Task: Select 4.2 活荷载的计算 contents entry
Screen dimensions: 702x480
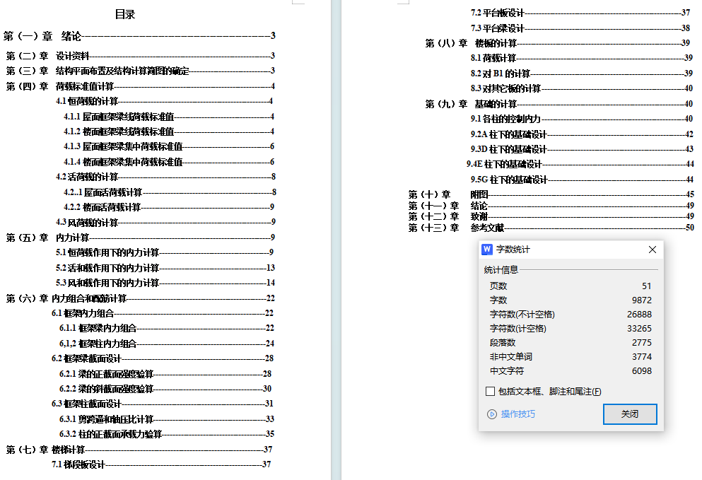Action: tap(87, 177)
